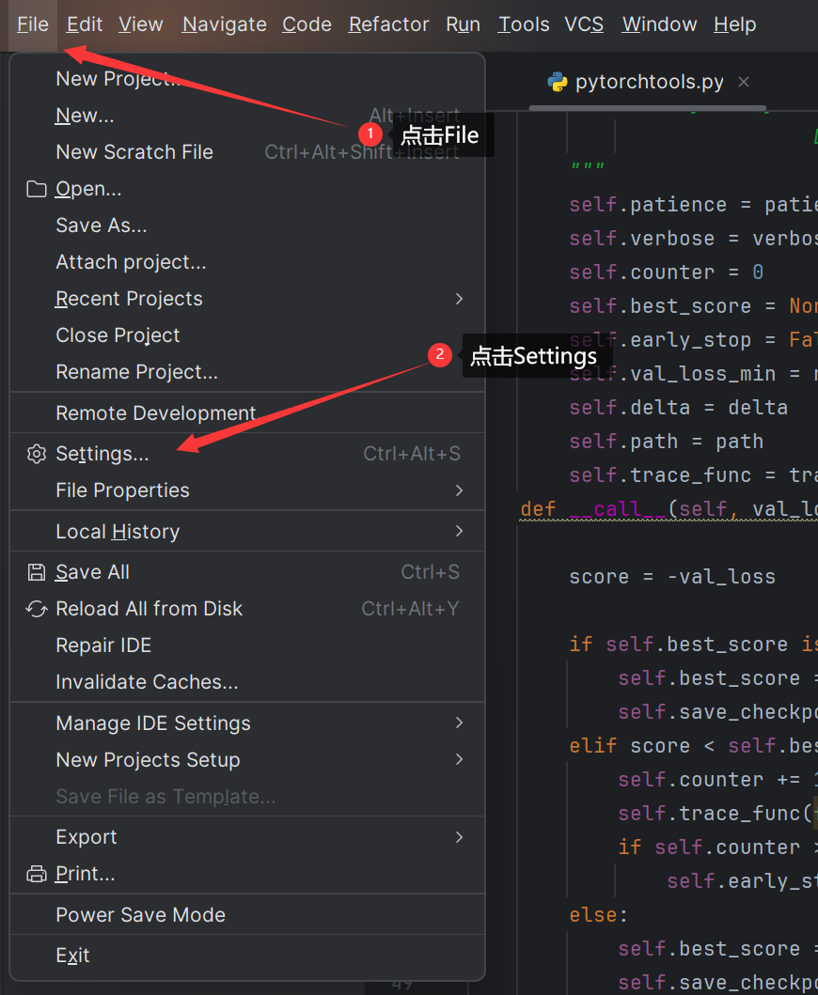Click the Open folder icon

coord(37,190)
